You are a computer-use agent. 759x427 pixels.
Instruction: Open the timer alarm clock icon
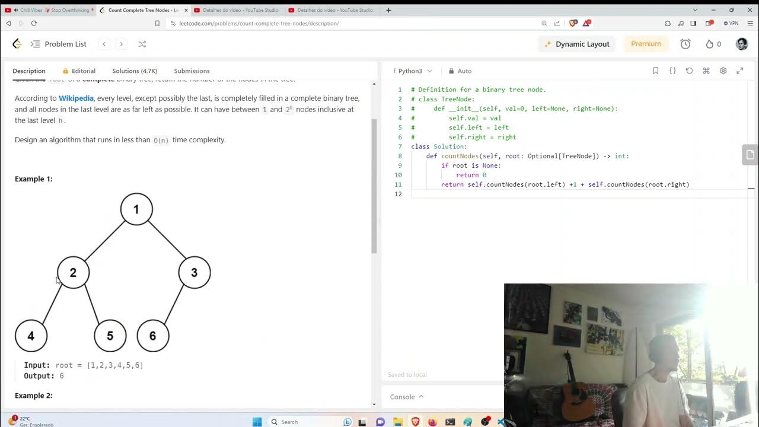[x=685, y=44]
